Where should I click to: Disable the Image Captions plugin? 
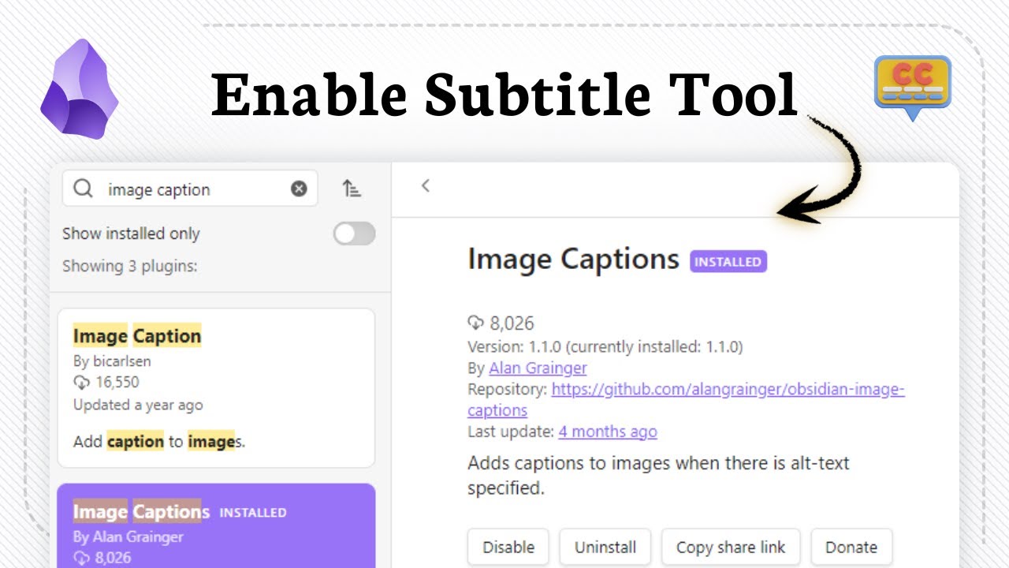coord(508,547)
